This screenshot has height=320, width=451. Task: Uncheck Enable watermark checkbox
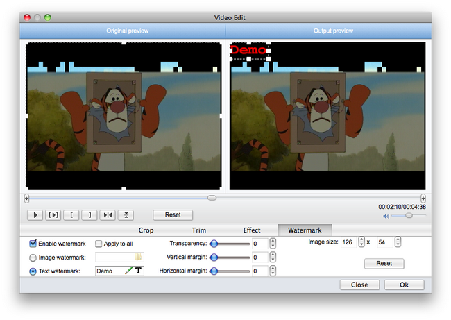coord(33,244)
